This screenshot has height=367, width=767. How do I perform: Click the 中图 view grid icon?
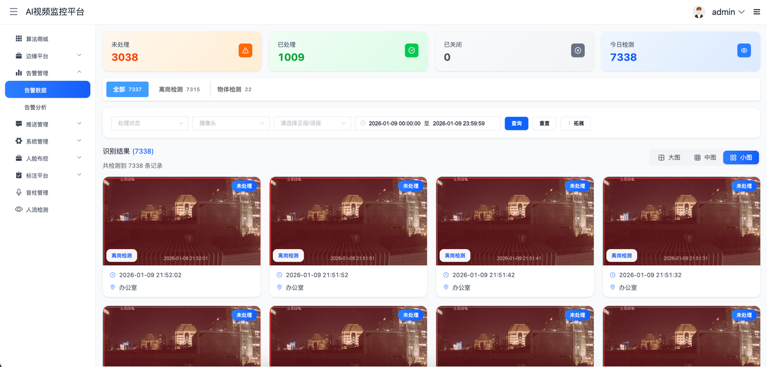697,157
